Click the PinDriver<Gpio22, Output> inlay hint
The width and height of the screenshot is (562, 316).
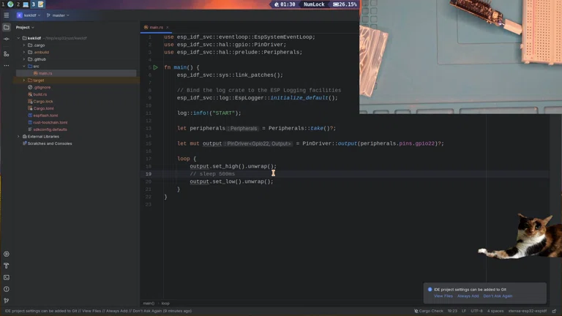pyautogui.click(x=258, y=143)
